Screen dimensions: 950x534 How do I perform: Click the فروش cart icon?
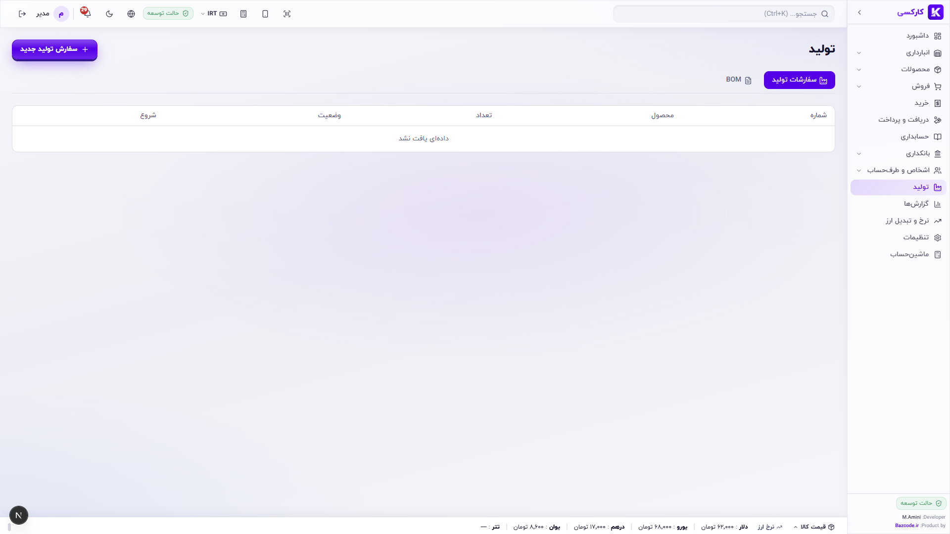coord(938,87)
